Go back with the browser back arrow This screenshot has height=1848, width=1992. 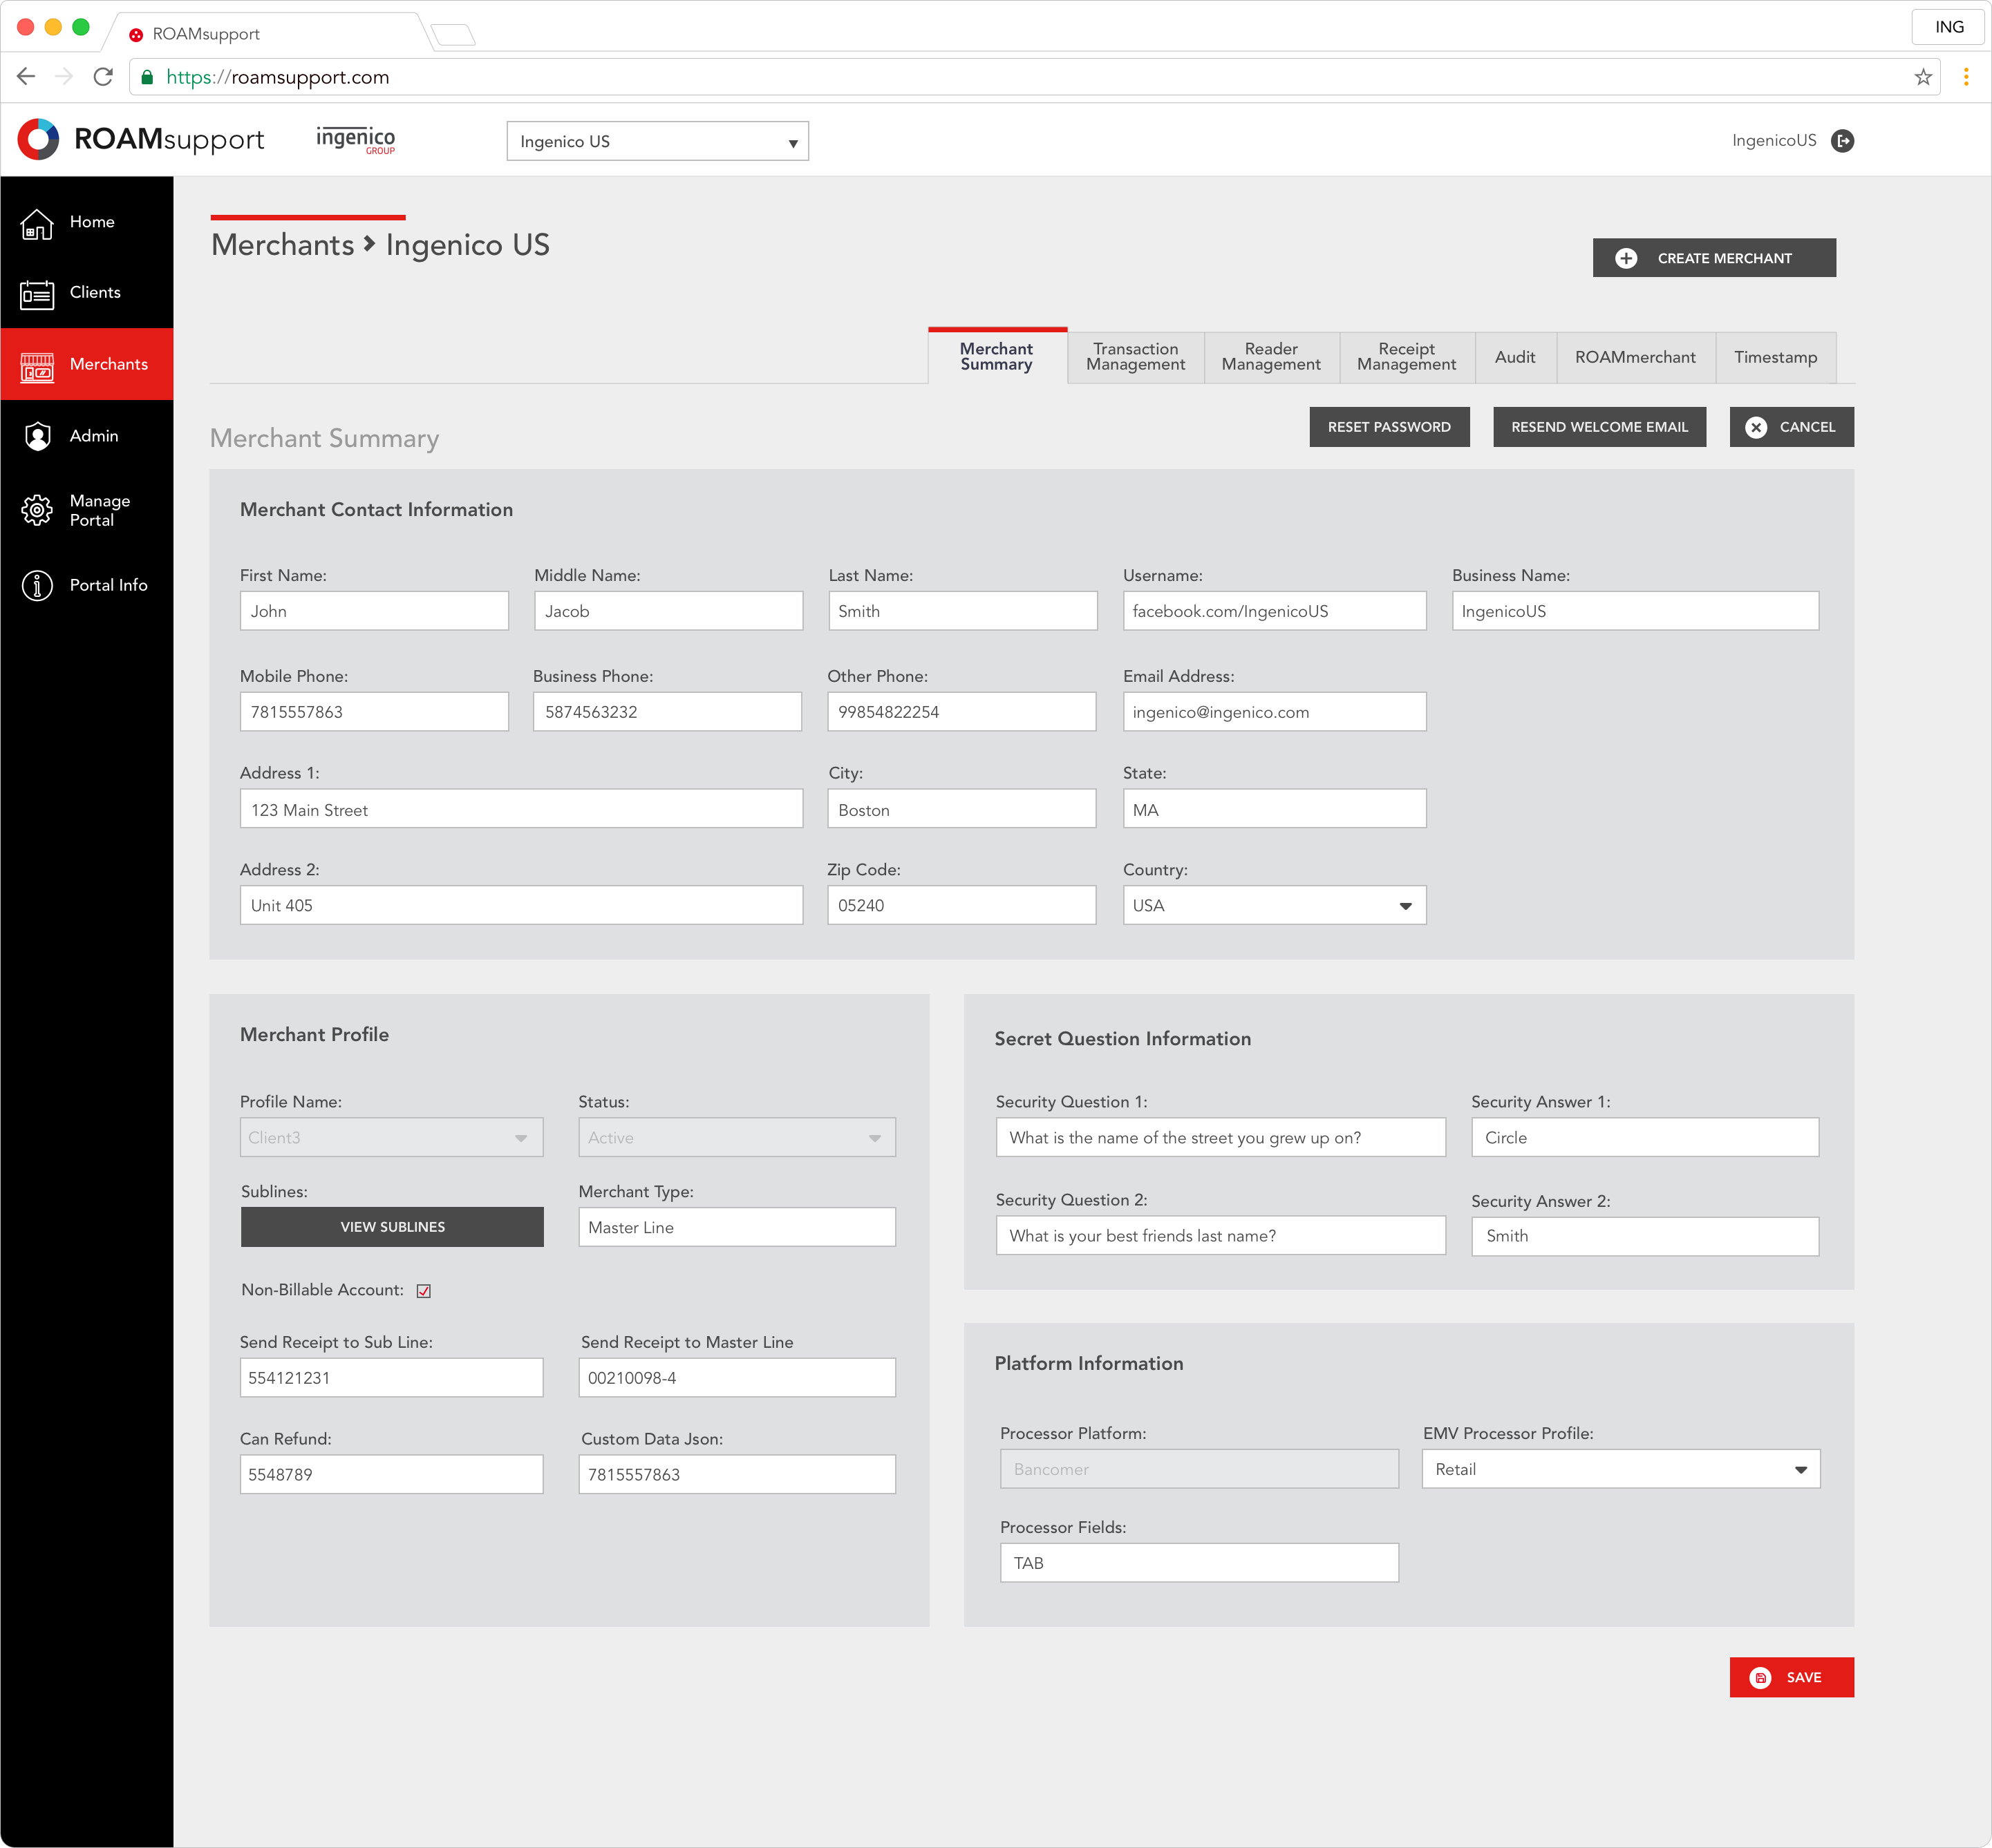[27, 77]
